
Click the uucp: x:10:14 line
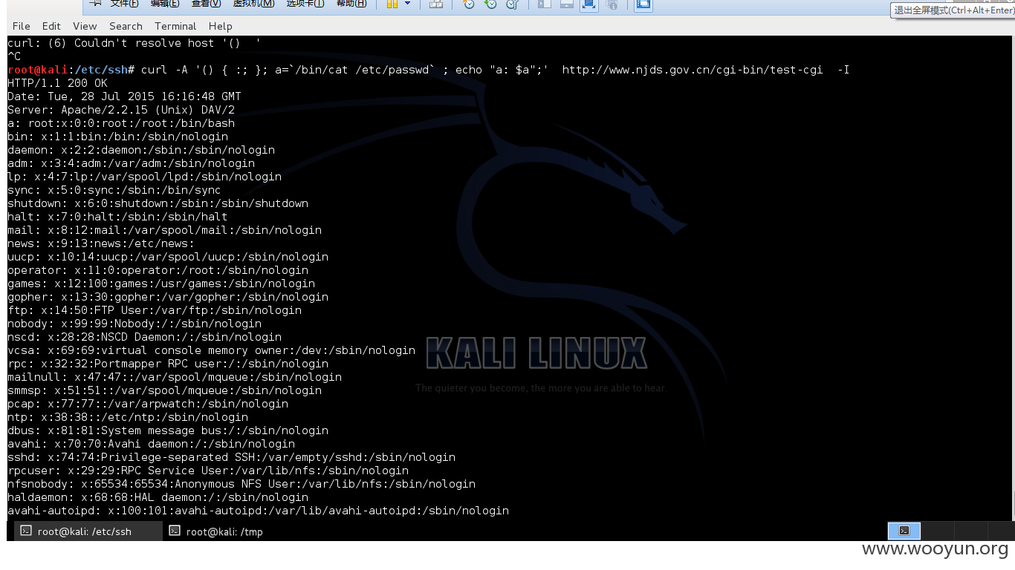[168, 257]
